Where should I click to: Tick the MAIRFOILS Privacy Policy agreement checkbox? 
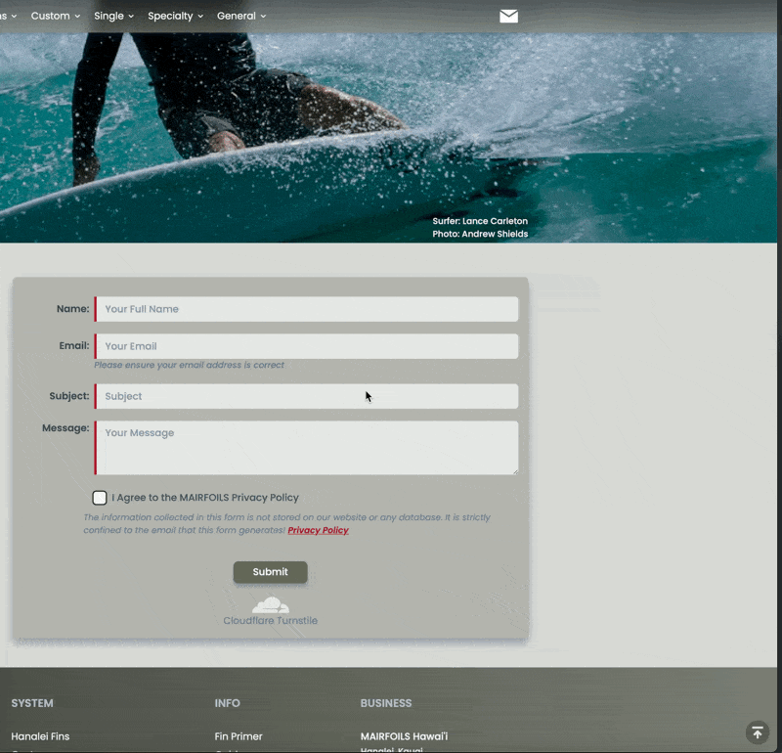(100, 498)
